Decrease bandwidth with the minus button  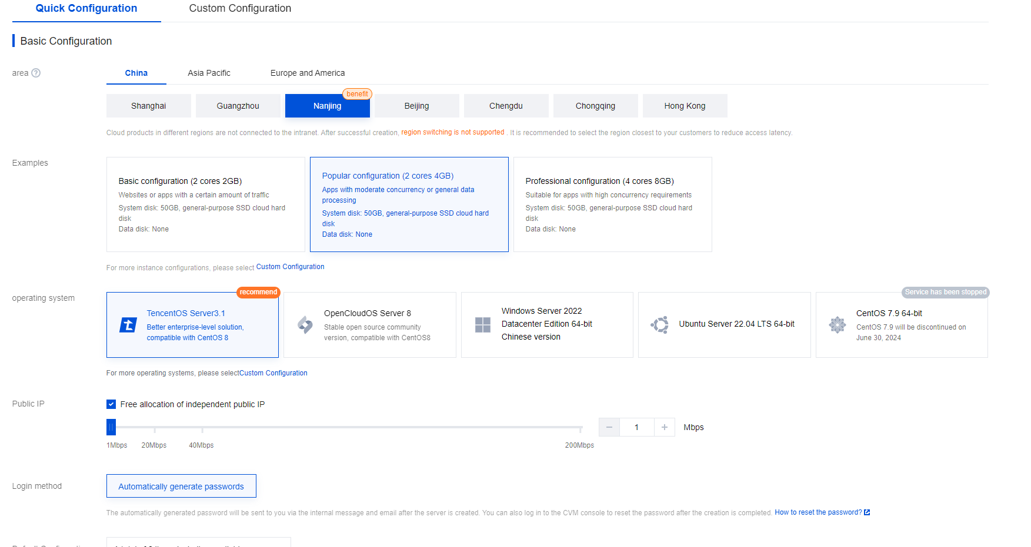tap(609, 427)
